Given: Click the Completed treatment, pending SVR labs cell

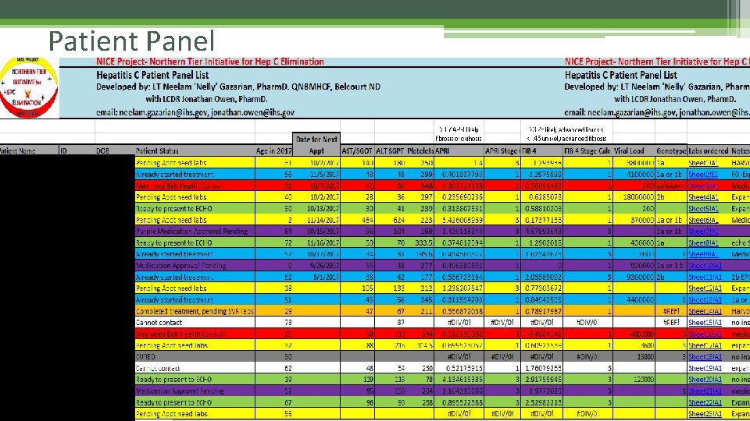Looking at the screenshot, I should point(195,311).
